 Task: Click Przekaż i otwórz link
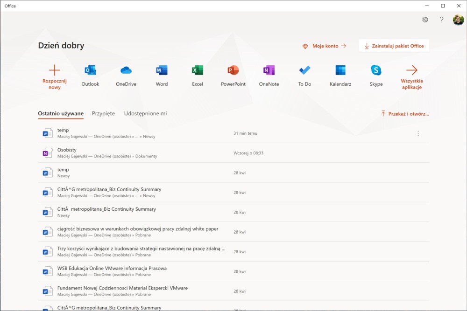(405, 114)
